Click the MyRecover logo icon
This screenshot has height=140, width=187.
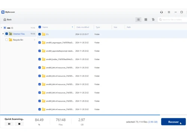click(3, 12)
